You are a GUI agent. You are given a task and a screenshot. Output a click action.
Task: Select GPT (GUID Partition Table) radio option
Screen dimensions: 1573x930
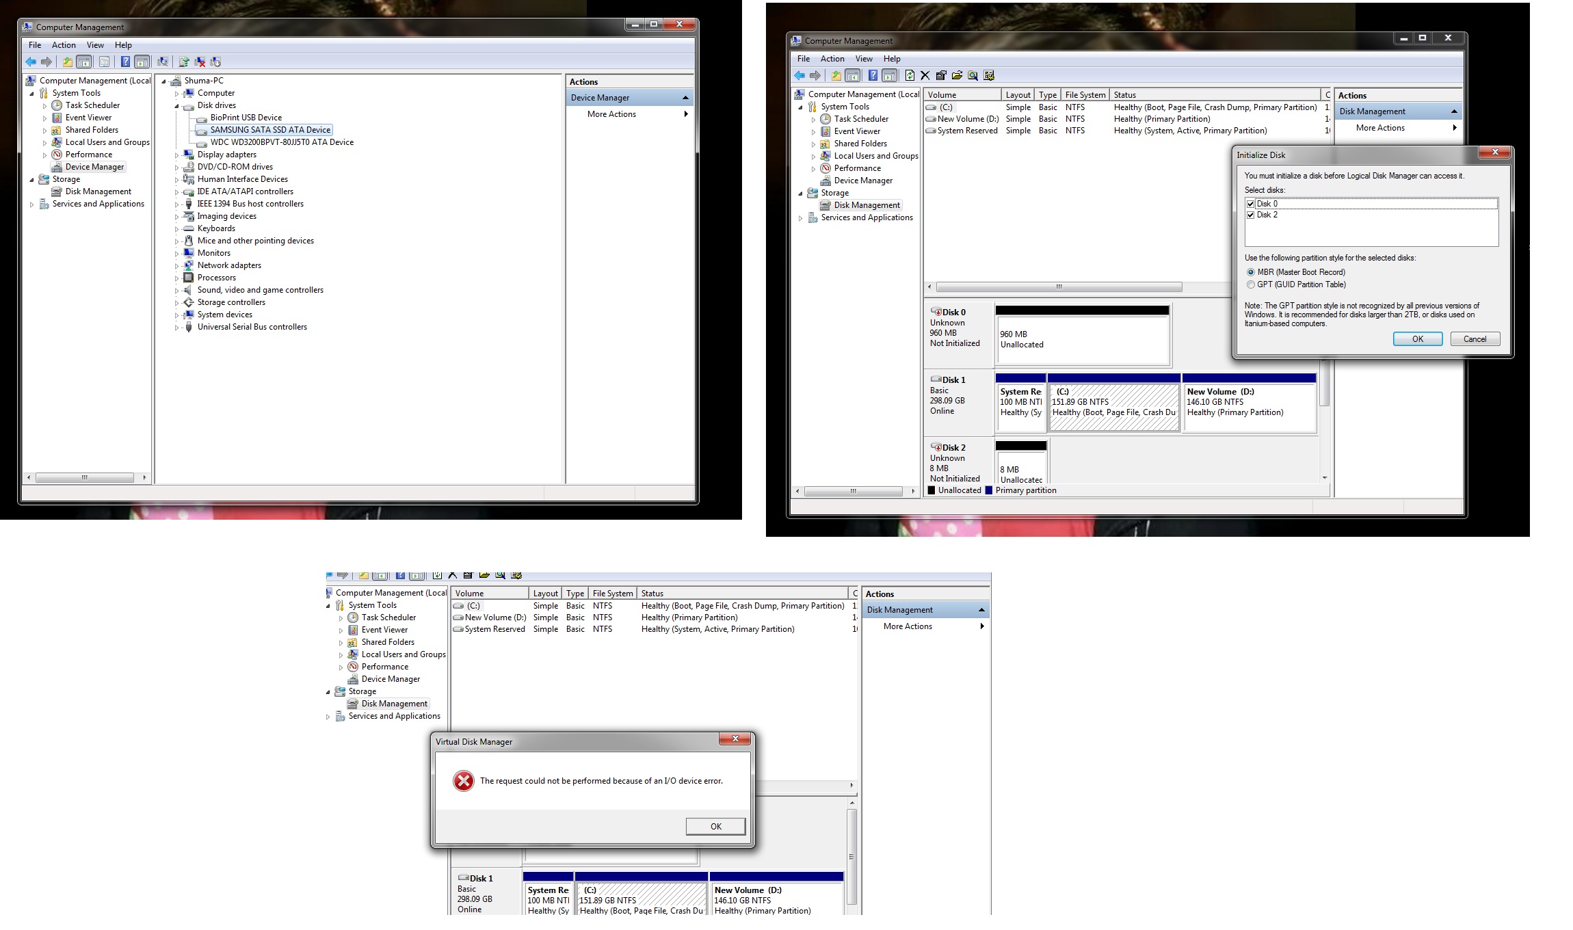coord(1251,284)
